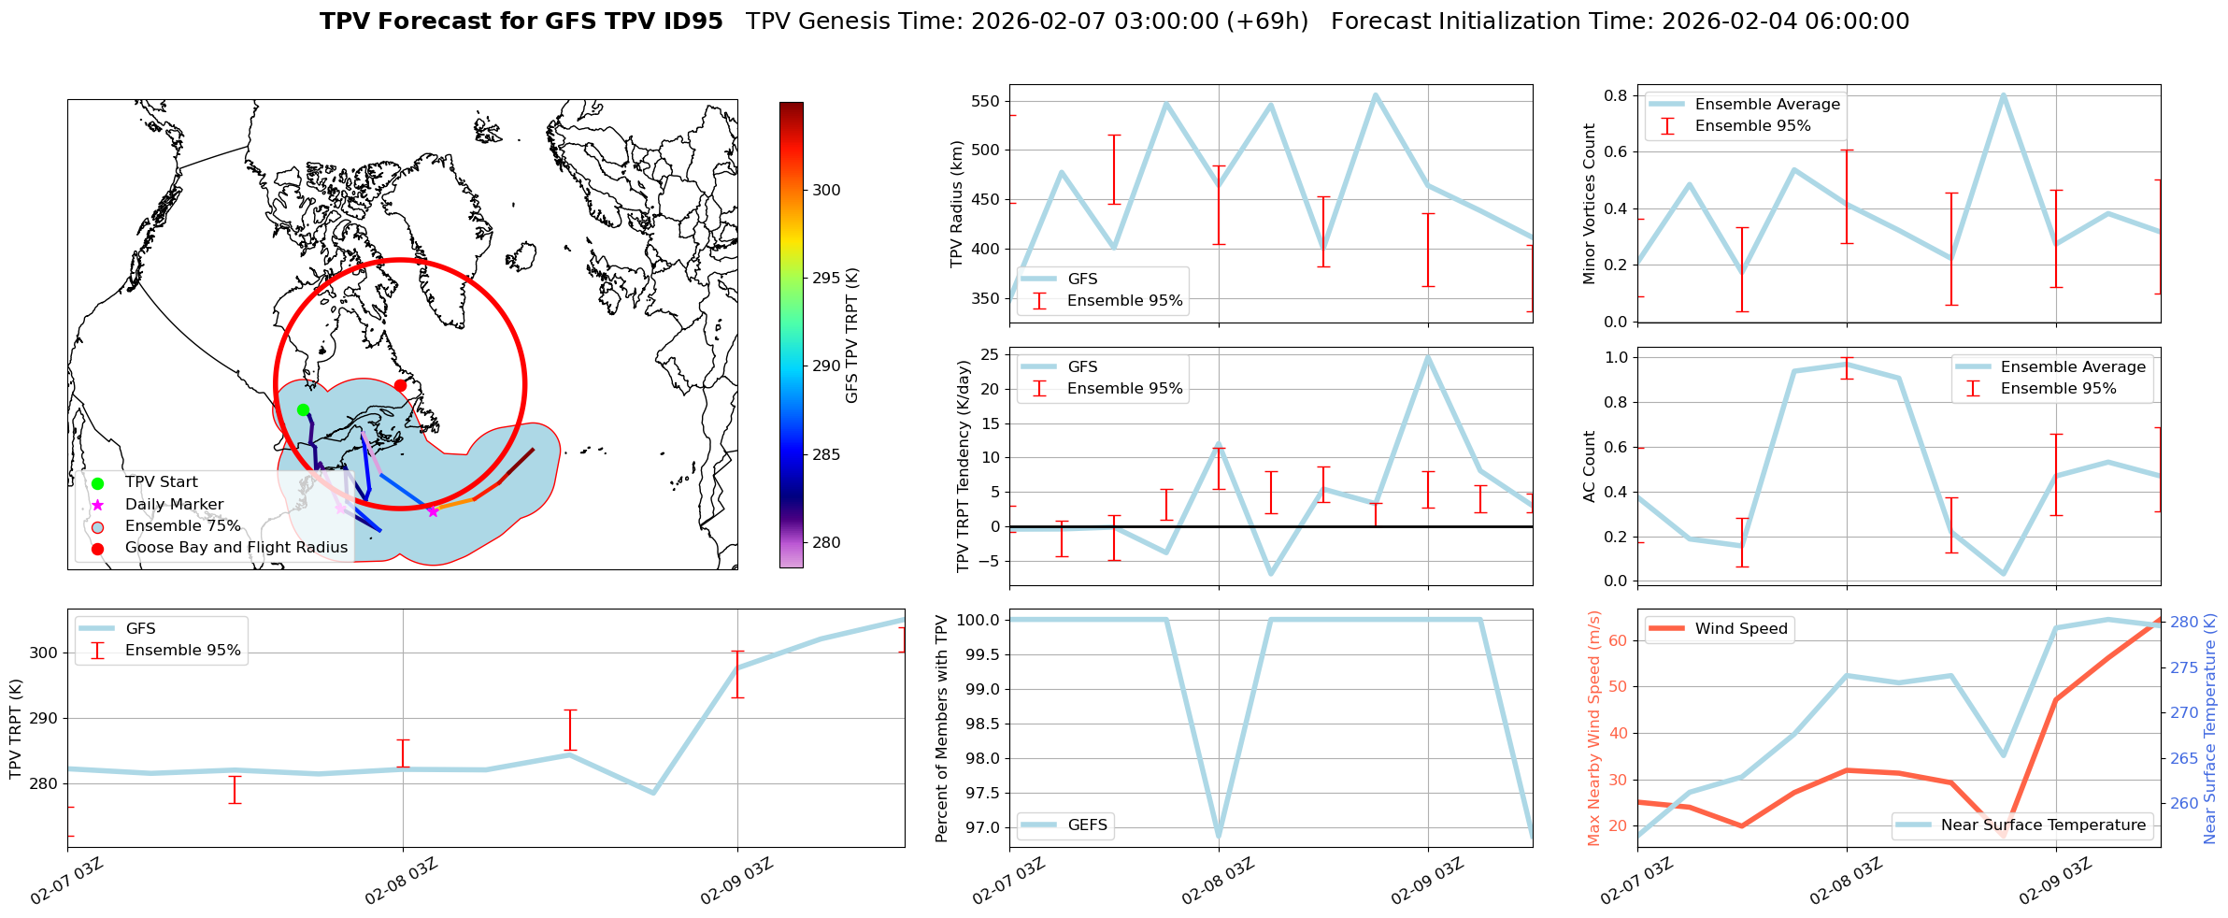Click the 'TPV Radius (km)' y-axis label
Image resolution: width=2228 pixels, height=918 pixels.
pyautogui.click(x=957, y=204)
